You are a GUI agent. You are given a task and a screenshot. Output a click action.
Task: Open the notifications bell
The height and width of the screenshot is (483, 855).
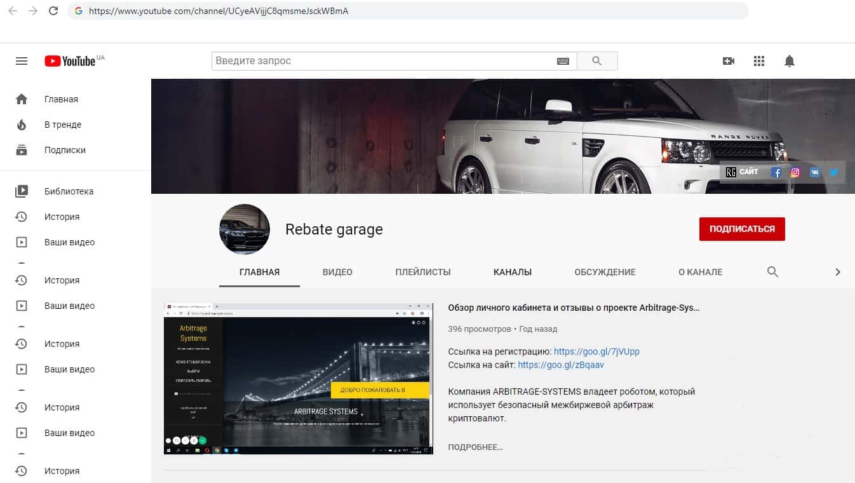789,61
